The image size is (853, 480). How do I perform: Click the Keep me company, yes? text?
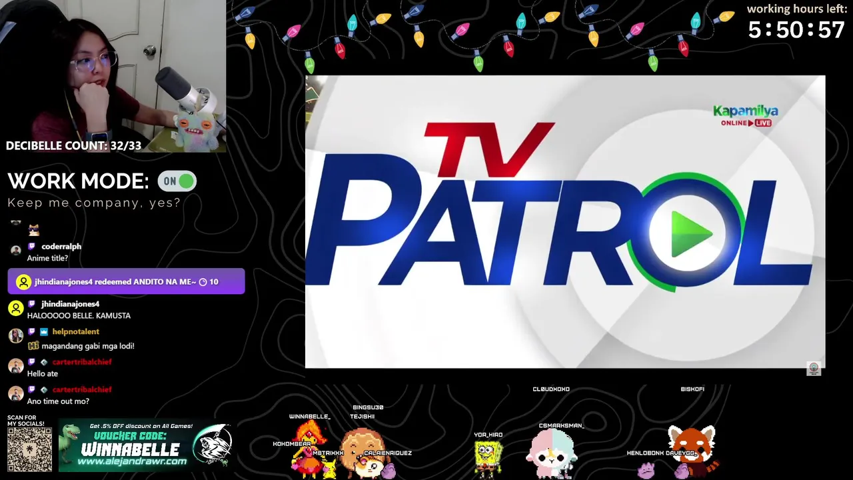click(x=94, y=203)
